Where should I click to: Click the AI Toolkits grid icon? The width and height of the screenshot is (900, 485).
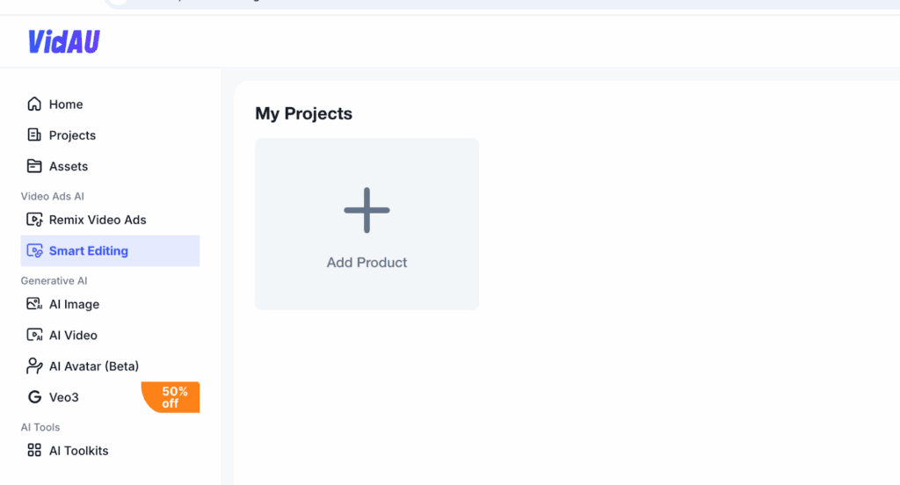point(34,451)
